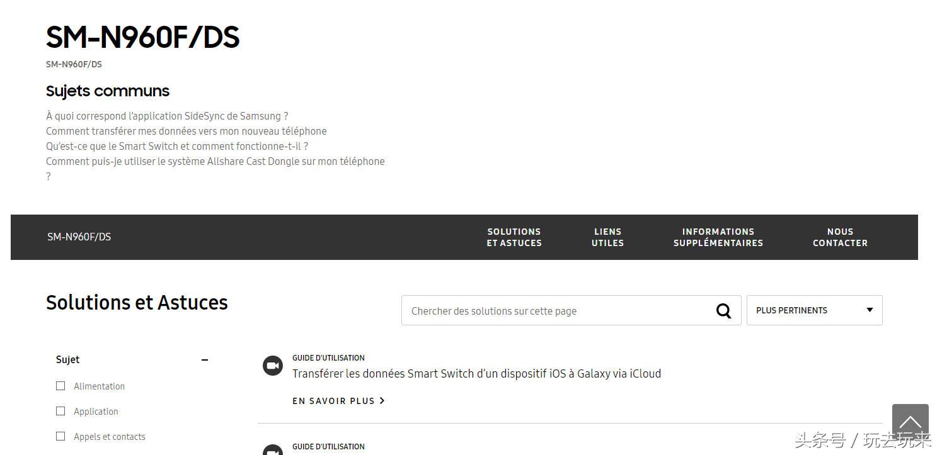Image resolution: width=942 pixels, height=455 pixels.
Task: Check the Appels et contacts checkbox
Action: coord(60,436)
